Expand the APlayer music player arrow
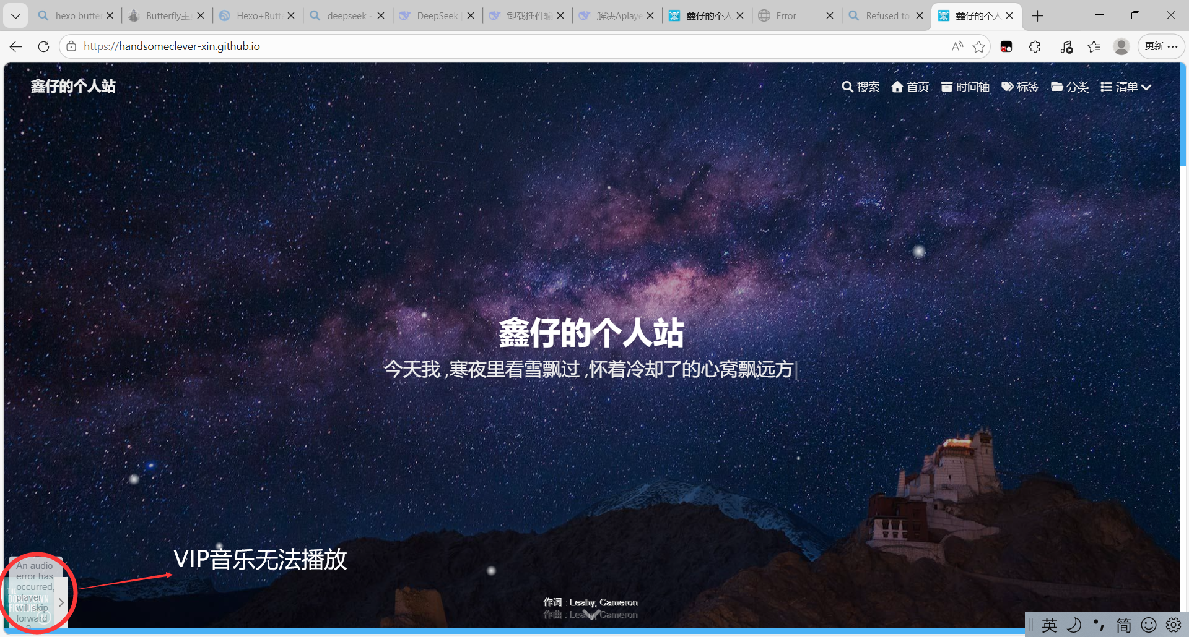 pyautogui.click(x=61, y=602)
